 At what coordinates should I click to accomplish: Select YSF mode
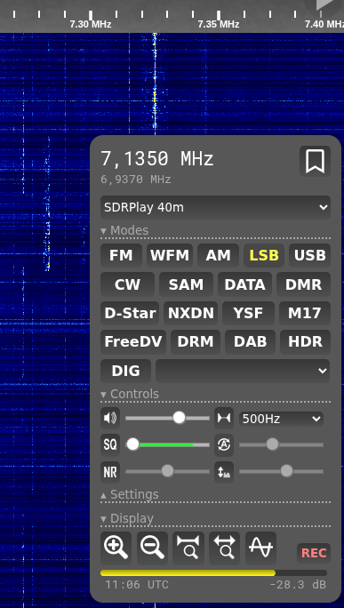coord(248,313)
